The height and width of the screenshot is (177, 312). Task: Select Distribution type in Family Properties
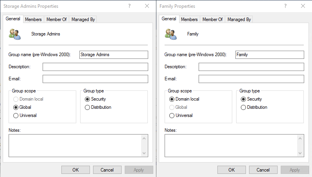click(254, 107)
